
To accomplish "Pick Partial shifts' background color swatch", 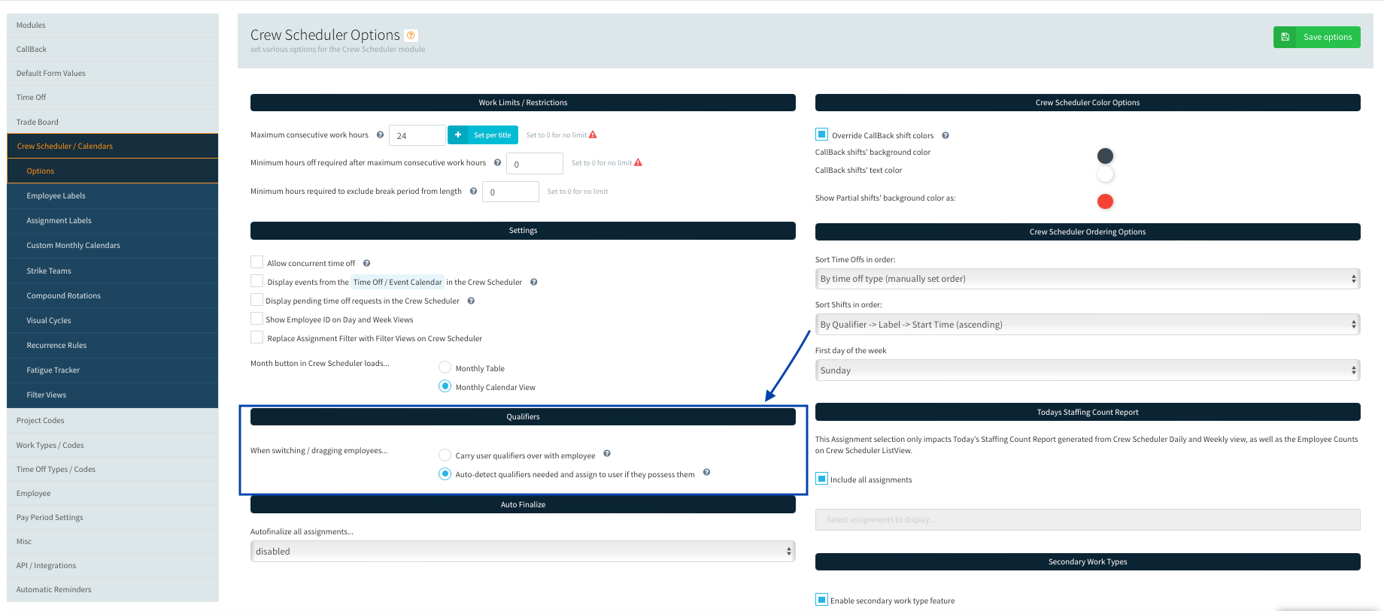I will (1105, 201).
